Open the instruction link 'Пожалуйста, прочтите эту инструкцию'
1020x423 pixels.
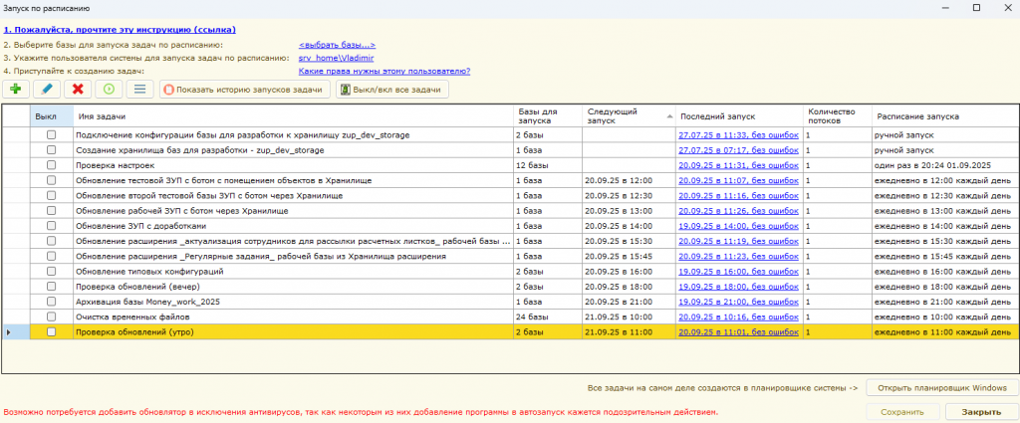click(112, 30)
